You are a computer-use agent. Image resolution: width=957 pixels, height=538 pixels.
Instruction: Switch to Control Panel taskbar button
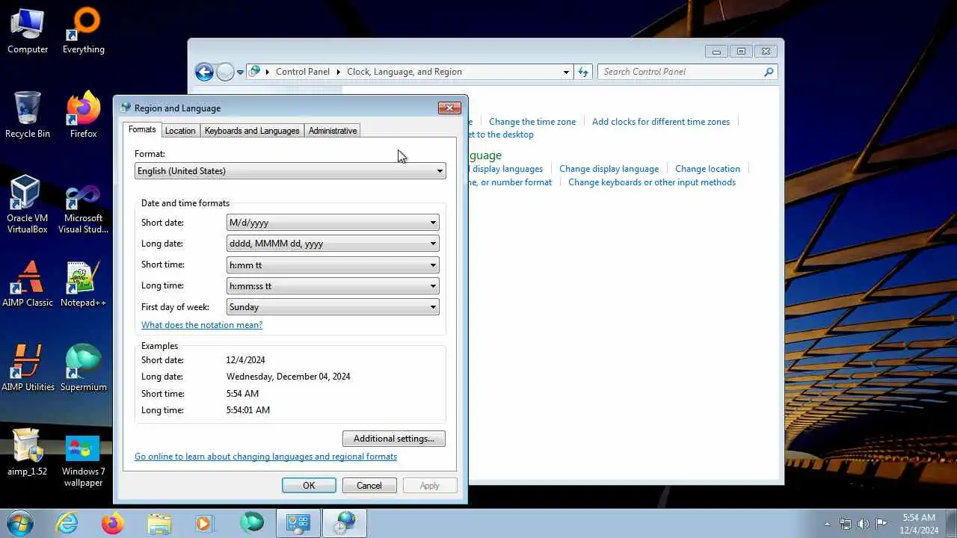point(298,523)
